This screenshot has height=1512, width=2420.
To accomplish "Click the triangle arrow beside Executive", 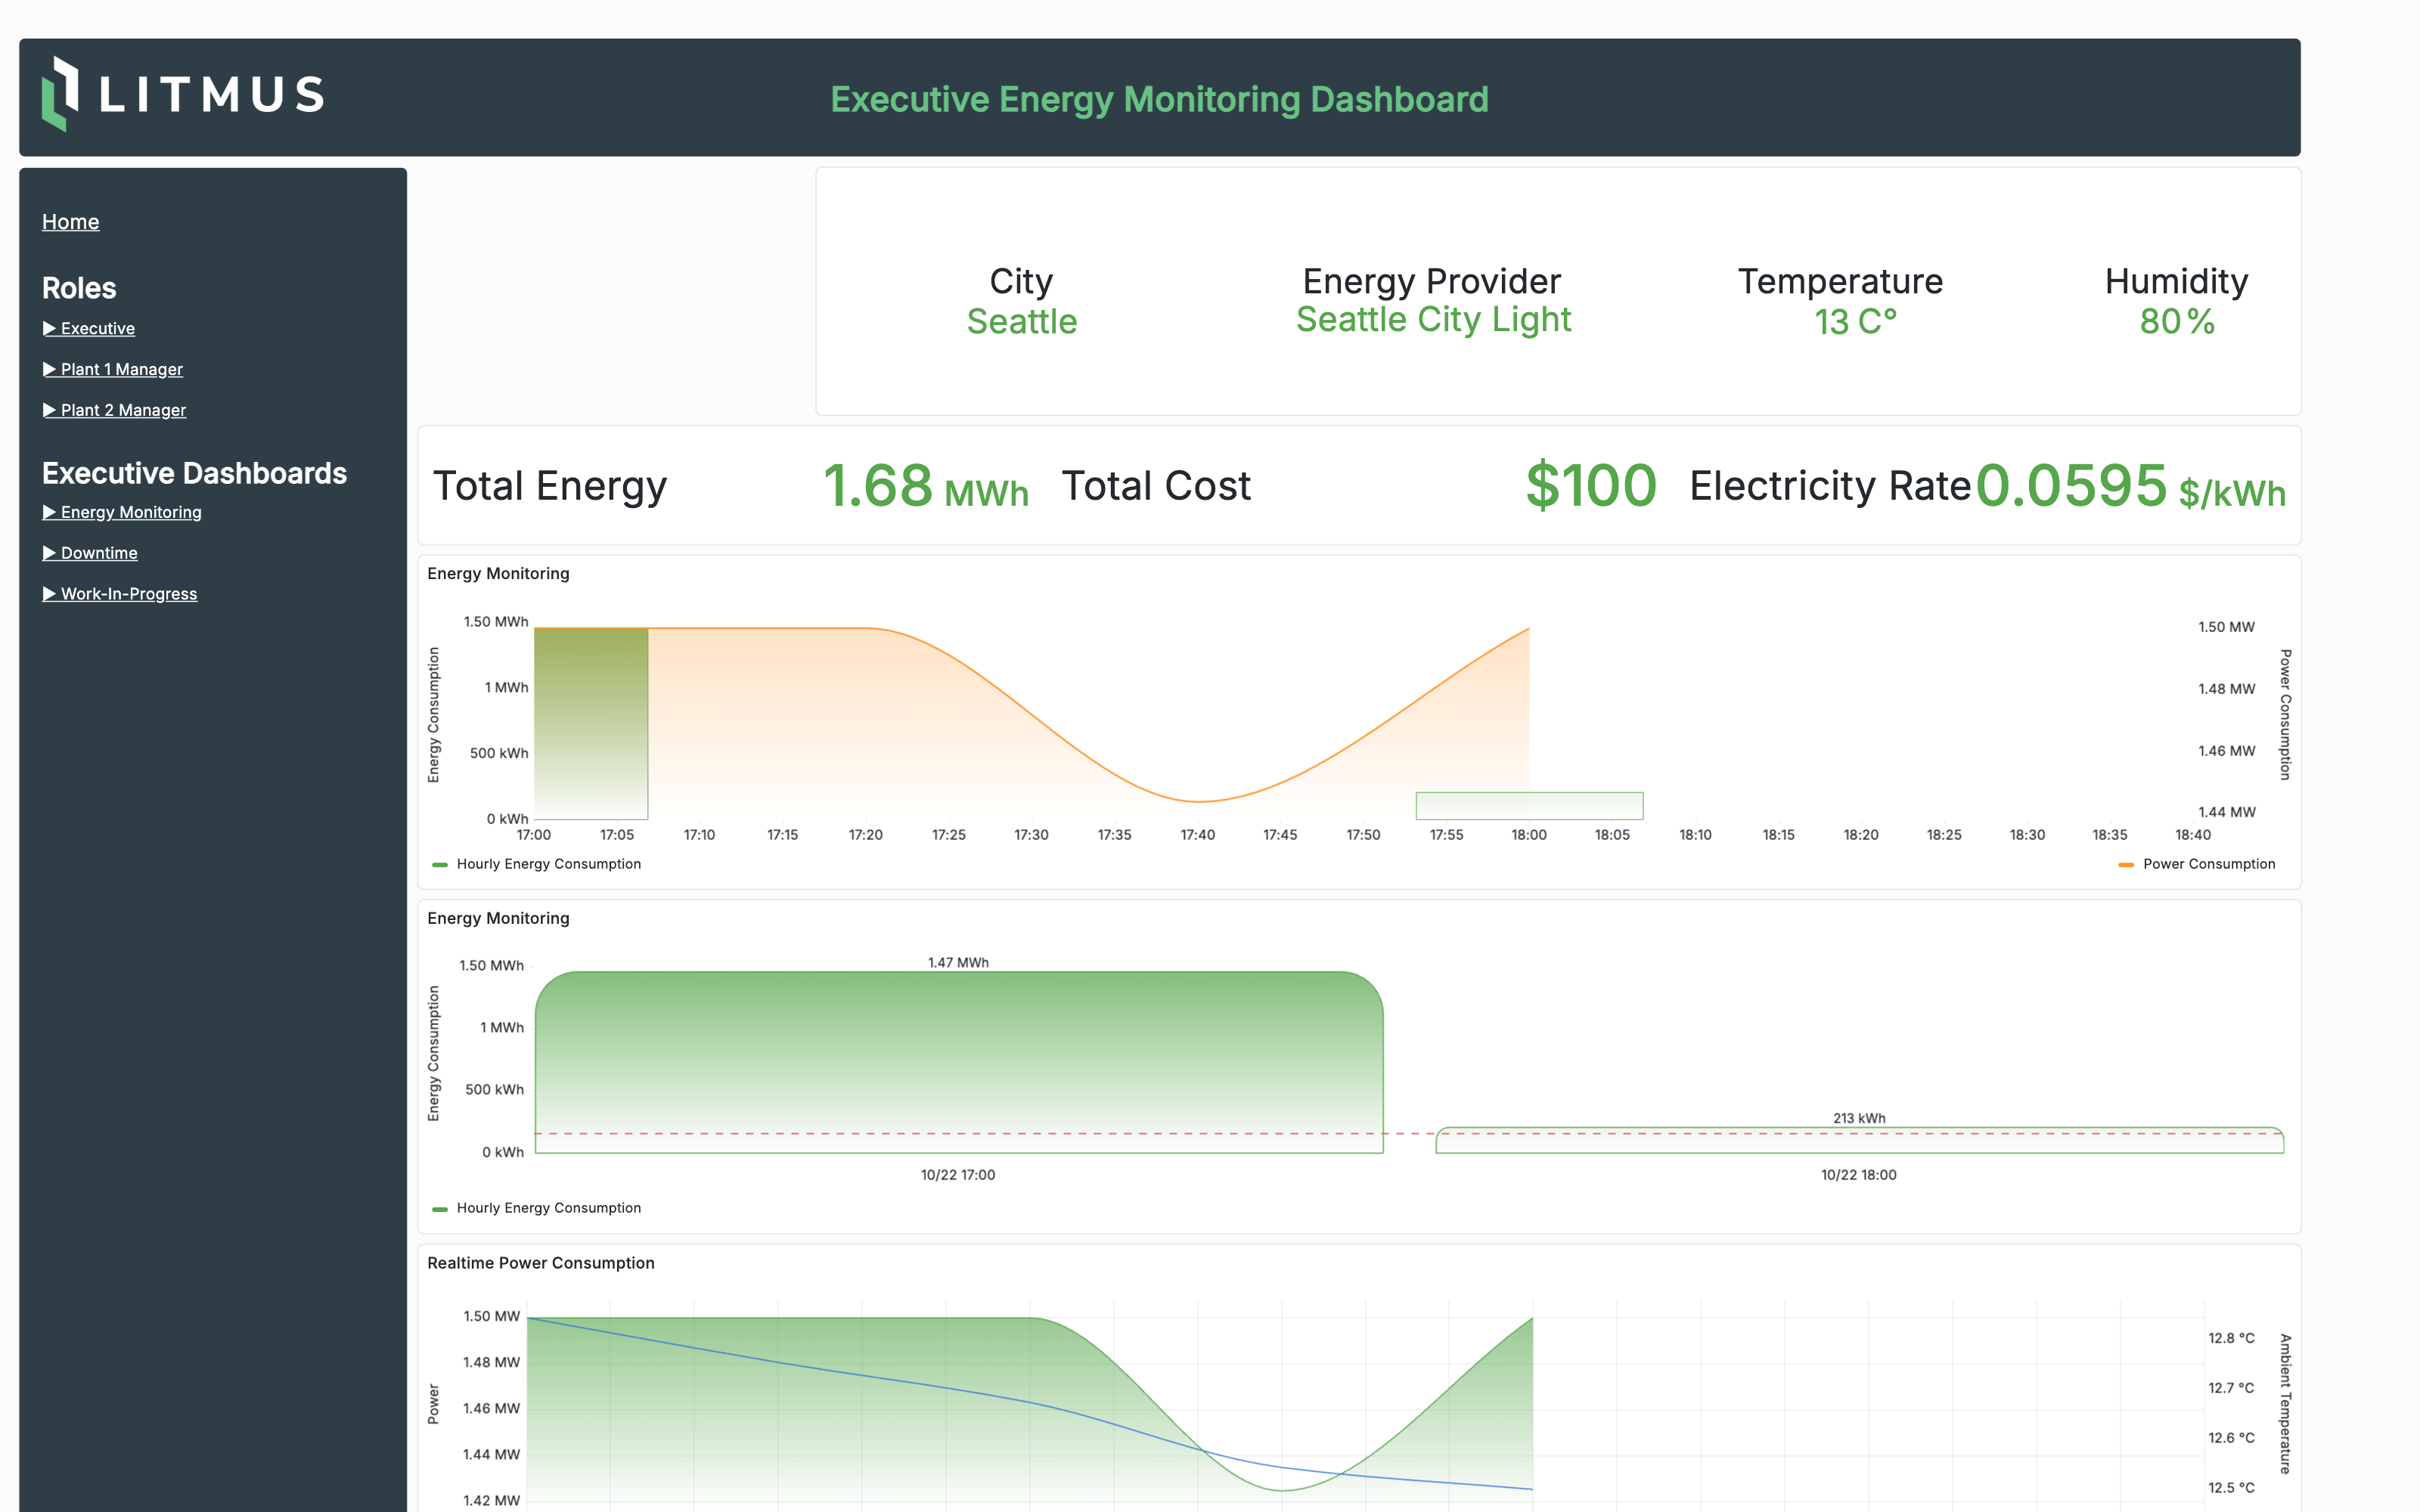I will coord(49,328).
